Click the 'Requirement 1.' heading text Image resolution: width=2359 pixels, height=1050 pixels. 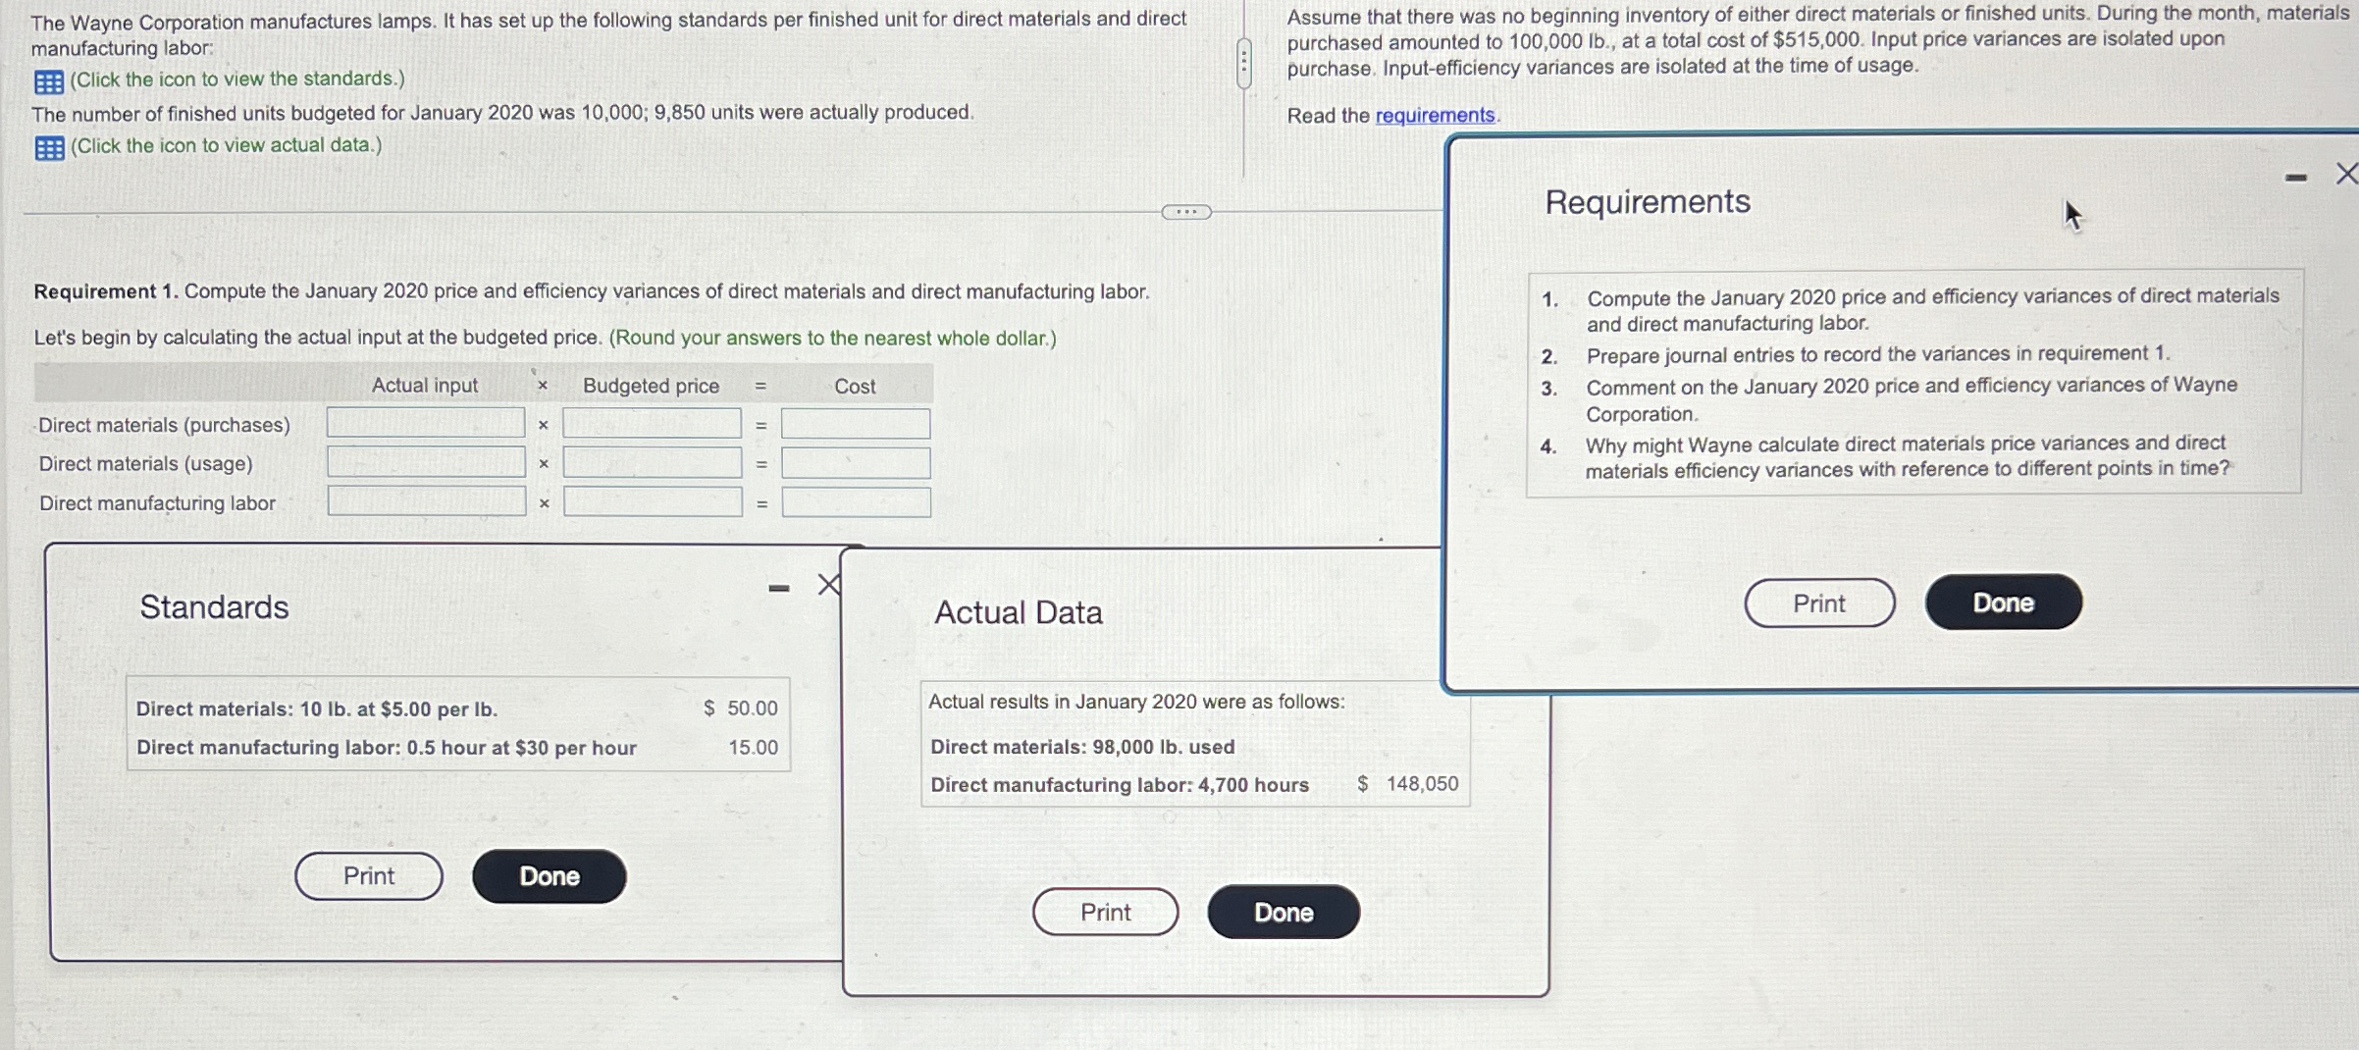pos(106,291)
